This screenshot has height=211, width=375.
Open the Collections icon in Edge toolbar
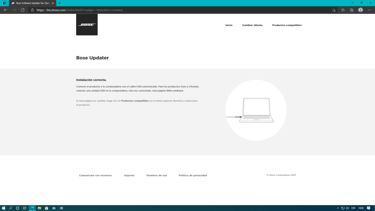(352, 10)
